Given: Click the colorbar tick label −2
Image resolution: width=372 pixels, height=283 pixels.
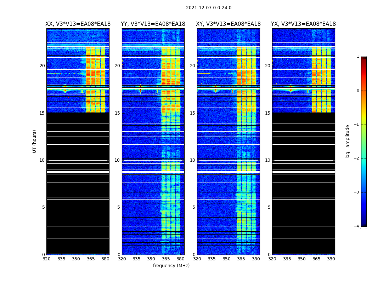Looking at the screenshot, I should [x=357, y=158].
